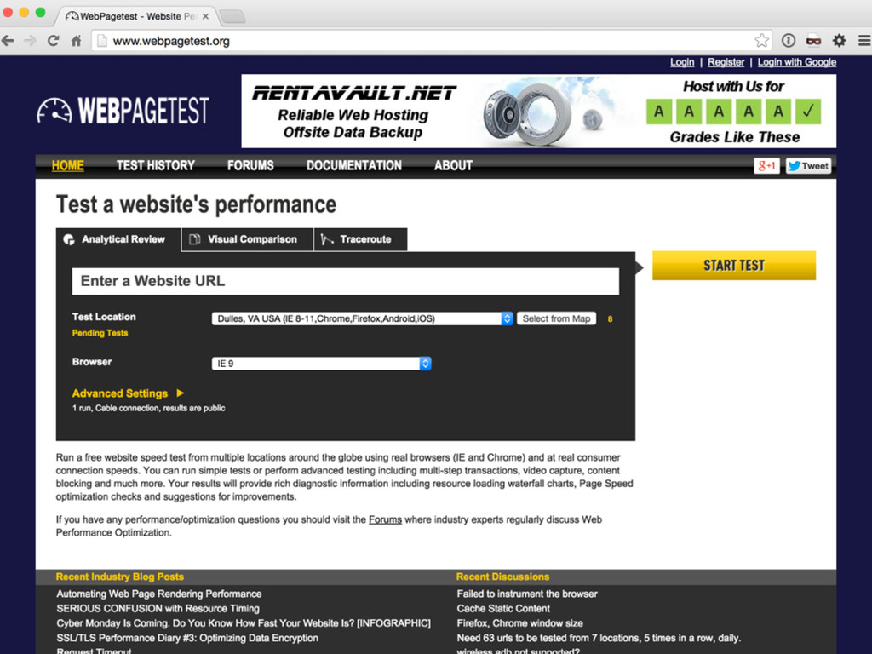
Task: Click the Analytical Review tab icon
Action: tap(69, 239)
